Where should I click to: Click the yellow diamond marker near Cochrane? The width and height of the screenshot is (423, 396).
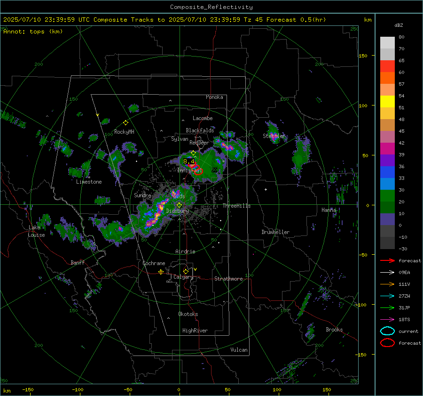pos(161,272)
